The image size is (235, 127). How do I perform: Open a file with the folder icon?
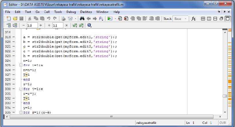click(x=15, y=18)
